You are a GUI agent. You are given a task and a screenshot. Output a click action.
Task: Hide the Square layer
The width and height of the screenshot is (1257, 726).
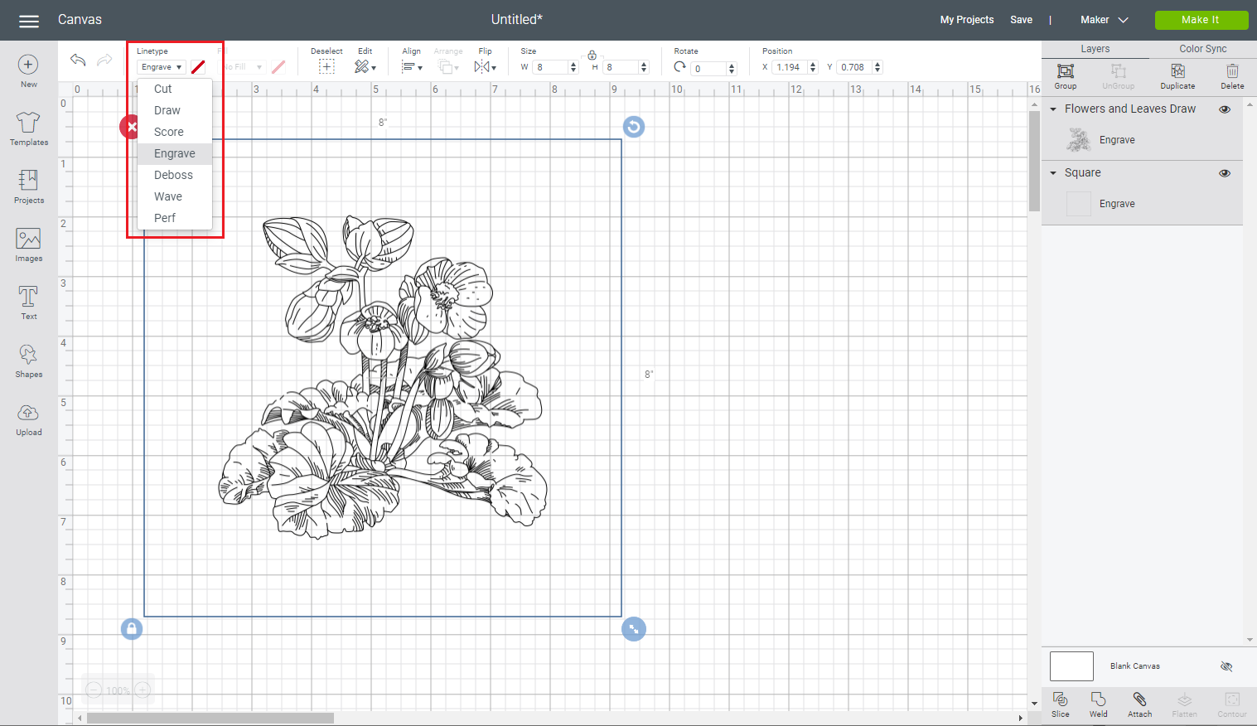tap(1224, 172)
